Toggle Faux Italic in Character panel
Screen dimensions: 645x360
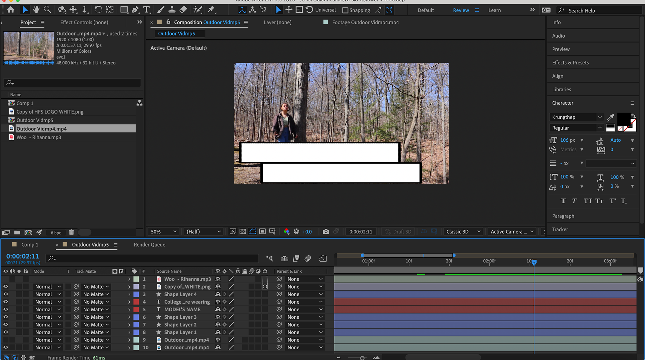pyautogui.click(x=574, y=201)
